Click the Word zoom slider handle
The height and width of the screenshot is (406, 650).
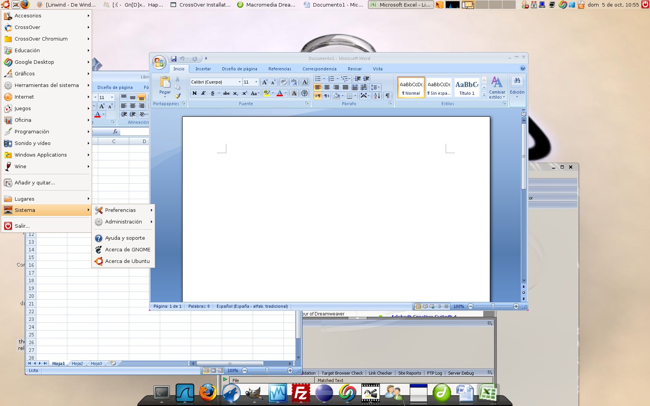[x=493, y=306]
